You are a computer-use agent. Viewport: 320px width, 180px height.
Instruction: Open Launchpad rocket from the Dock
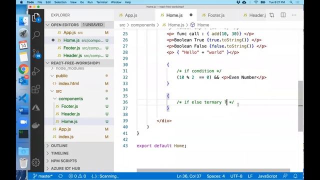pos(23,33)
